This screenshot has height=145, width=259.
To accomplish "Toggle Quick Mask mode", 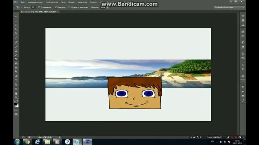I will (16, 110).
